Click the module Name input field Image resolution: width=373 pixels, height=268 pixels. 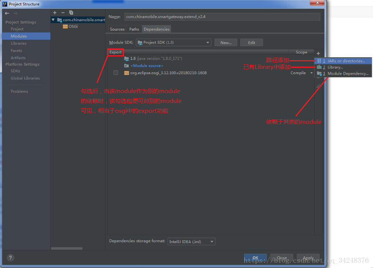pyautogui.click(x=222, y=17)
